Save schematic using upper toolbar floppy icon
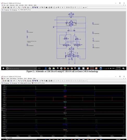The height and width of the screenshot is (140, 127). [x=8, y=7]
